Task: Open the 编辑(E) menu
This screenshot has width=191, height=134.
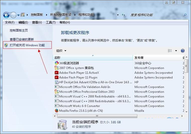Action: pos(23,22)
